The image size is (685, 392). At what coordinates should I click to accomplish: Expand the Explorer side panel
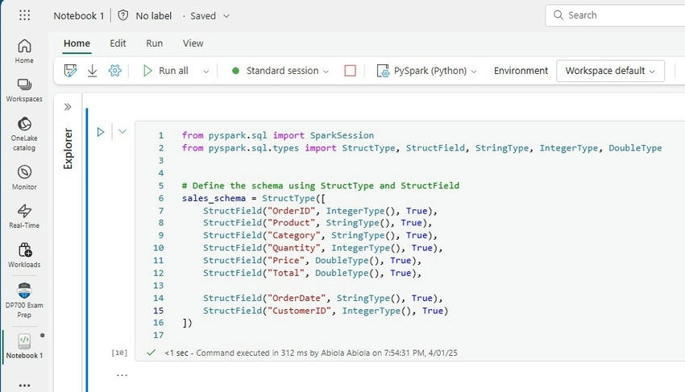tap(68, 107)
